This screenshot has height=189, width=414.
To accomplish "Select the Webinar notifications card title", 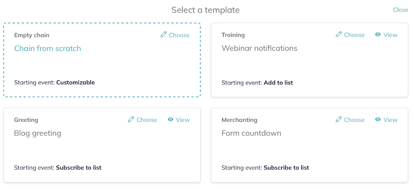I will pos(260,48).
